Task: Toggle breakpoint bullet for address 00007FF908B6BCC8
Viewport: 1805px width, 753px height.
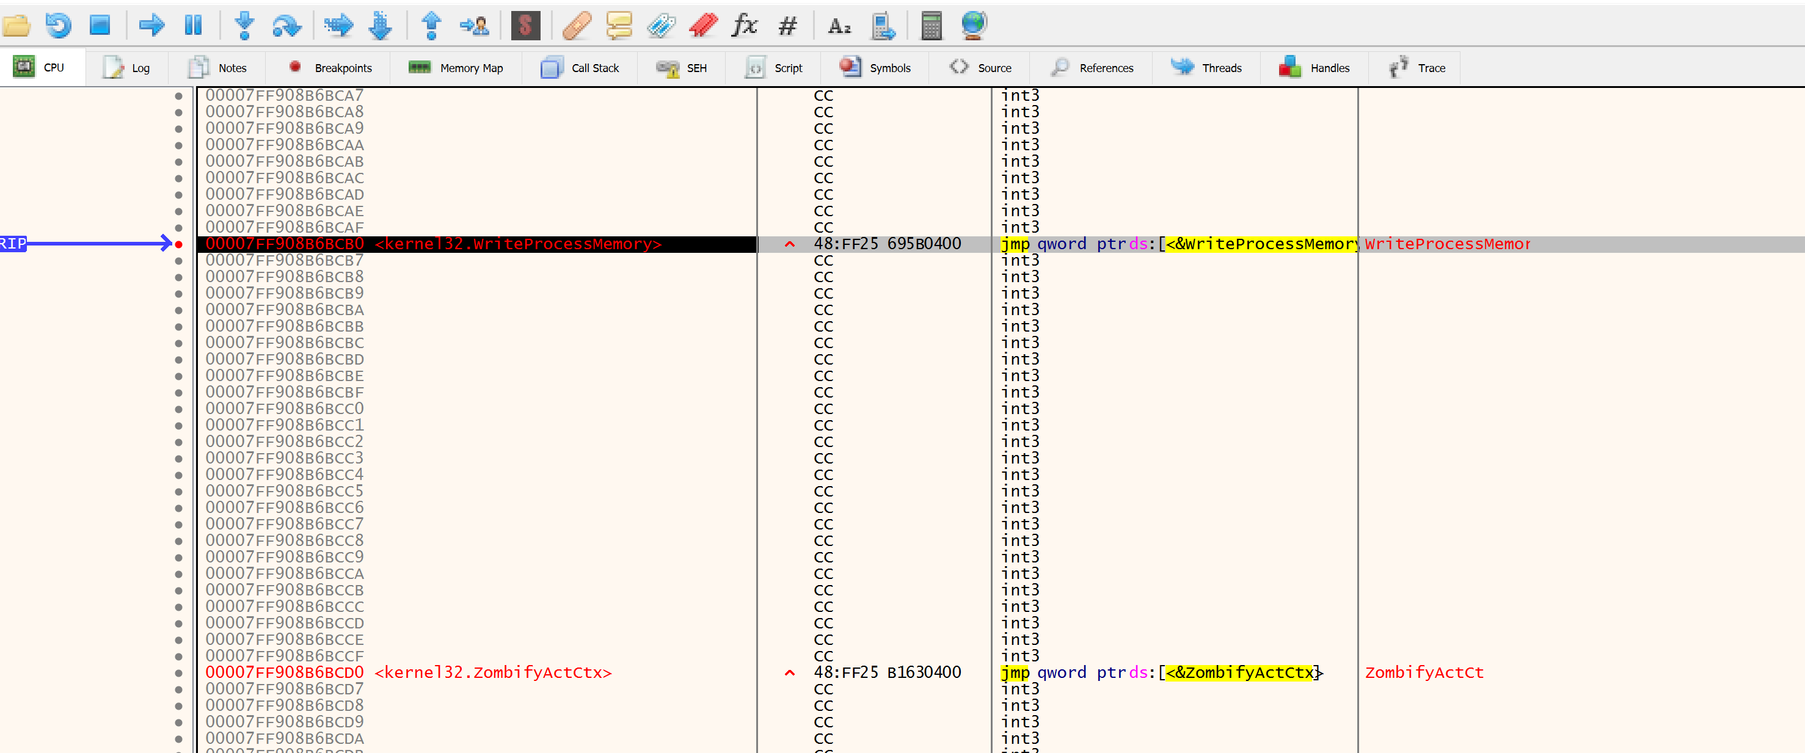Action: pyautogui.click(x=179, y=542)
